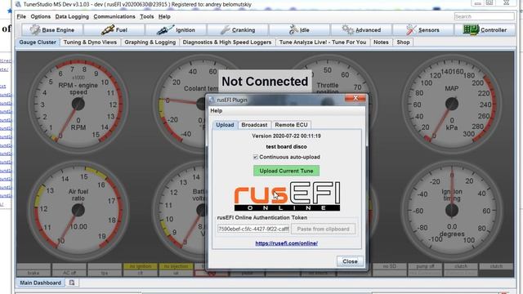Open the File menu
Image resolution: width=523 pixels, height=294 pixels.
pyautogui.click(x=21, y=16)
